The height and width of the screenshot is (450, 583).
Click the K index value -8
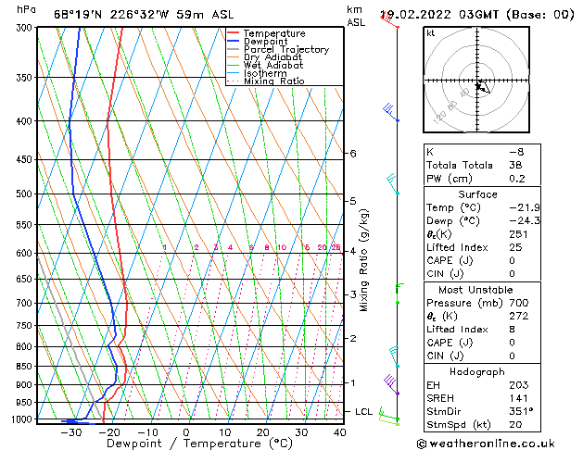click(517, 152)
